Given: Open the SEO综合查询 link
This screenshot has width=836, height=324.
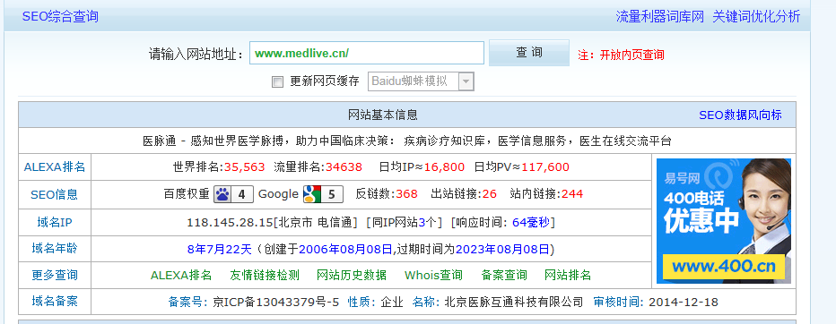Looking at the screenshot, I should 60,16.
